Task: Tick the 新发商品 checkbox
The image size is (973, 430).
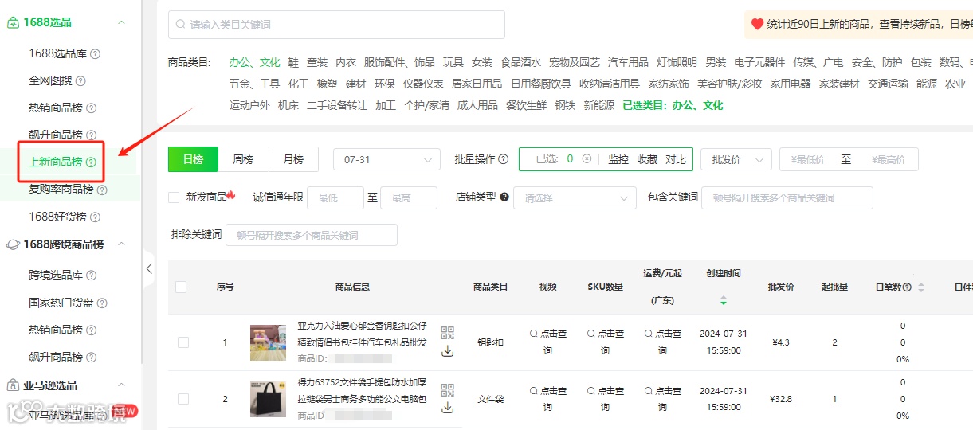Action: (x=174, y=197)
